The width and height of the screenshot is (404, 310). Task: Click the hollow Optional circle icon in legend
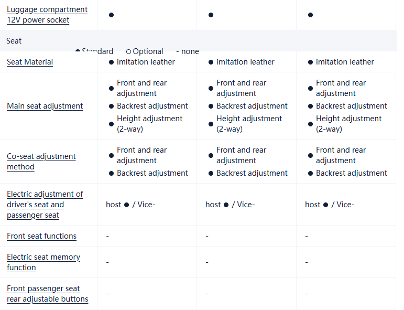128,51
